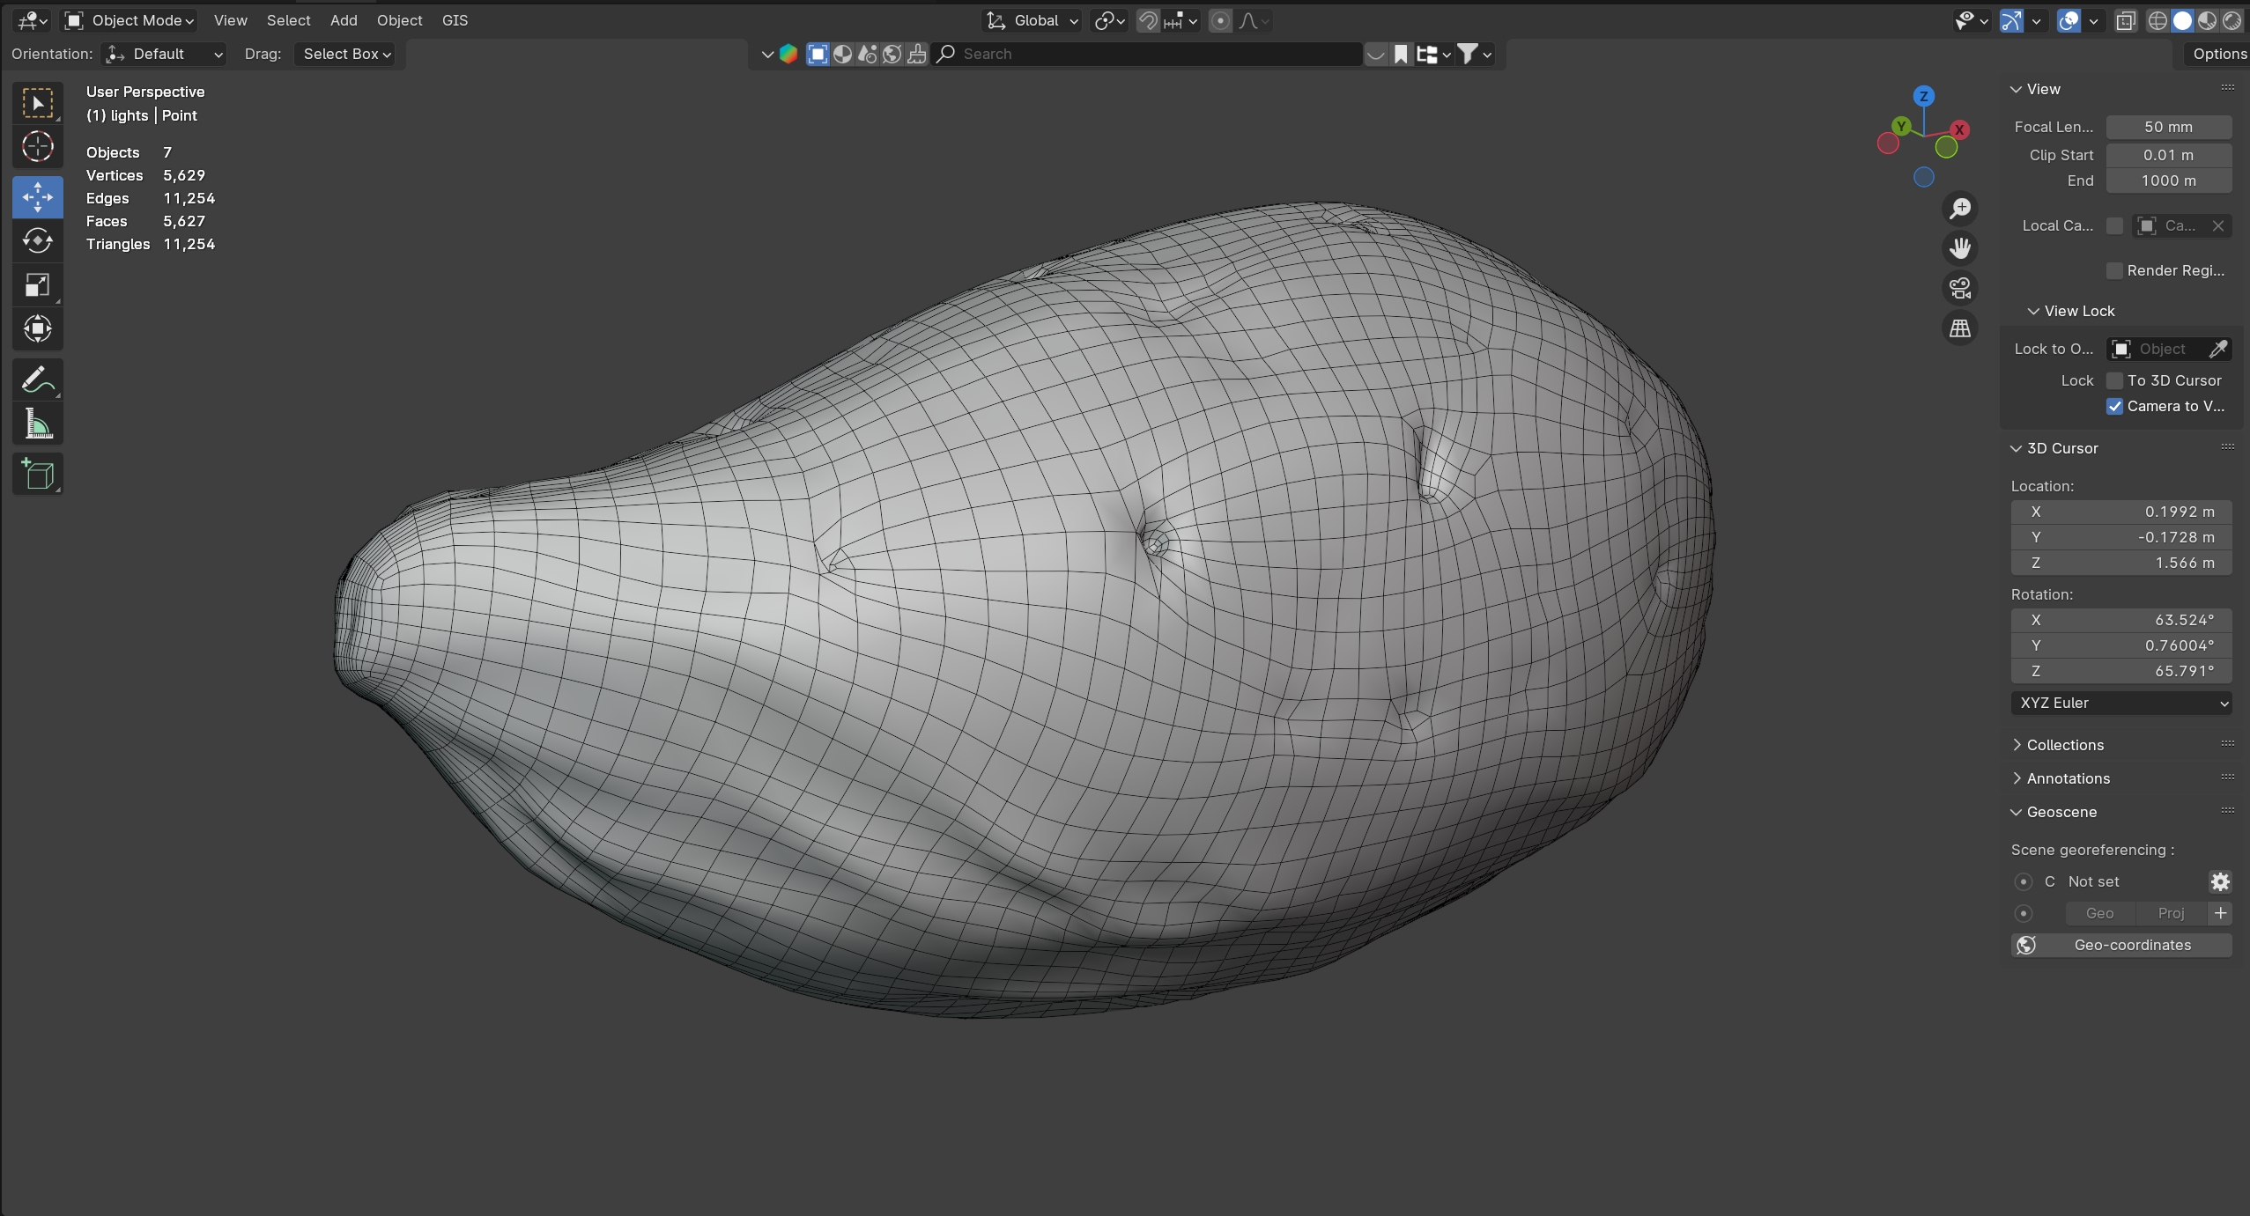This screenshot has width=2250, height=1216.
Task: Expand the Collections panel
Action: point(2064,745)
